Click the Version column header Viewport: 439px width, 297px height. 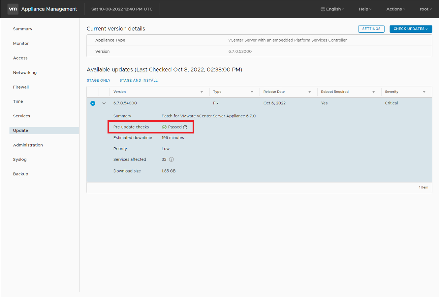point(120,92)
